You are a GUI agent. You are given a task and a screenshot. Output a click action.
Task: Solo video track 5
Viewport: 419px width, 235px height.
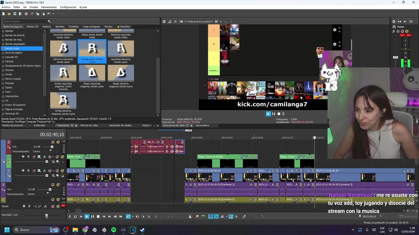[x=62, y=171]
